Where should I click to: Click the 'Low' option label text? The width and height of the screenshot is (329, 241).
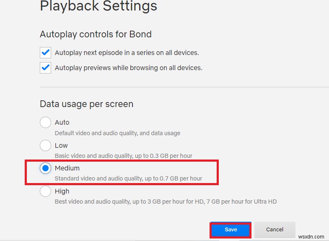click(61, 145)
